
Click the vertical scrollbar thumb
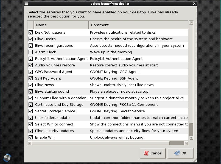[191, 74]
